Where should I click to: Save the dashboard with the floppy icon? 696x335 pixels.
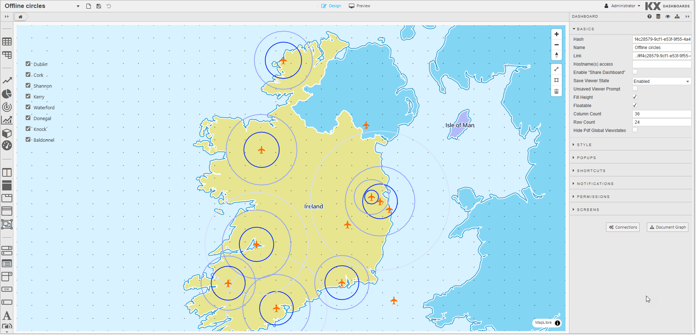tap(99, 6)
